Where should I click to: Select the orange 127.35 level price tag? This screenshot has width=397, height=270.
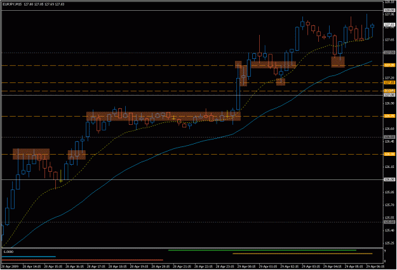click(389, 65)
